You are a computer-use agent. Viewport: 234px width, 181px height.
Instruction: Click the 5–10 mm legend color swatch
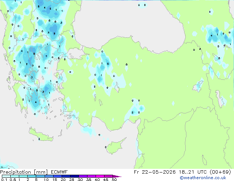pyautogui.click(x=40, y=176)
